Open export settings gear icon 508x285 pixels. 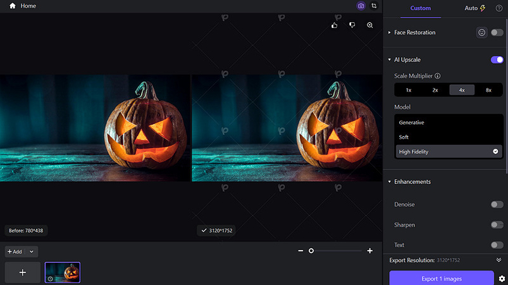coord(502,279)
